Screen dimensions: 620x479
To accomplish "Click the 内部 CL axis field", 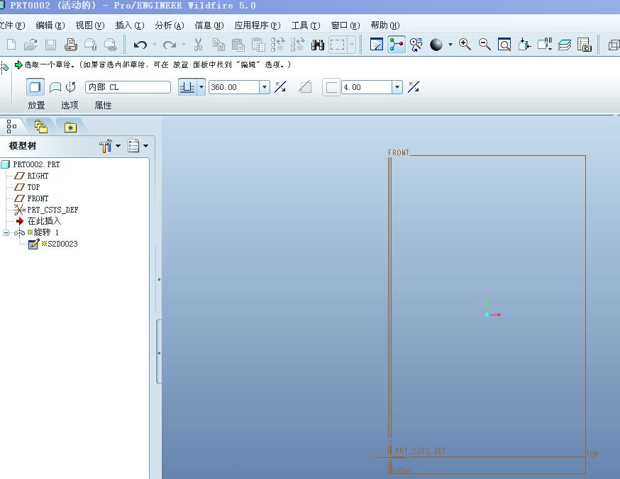I will [128, 87].
